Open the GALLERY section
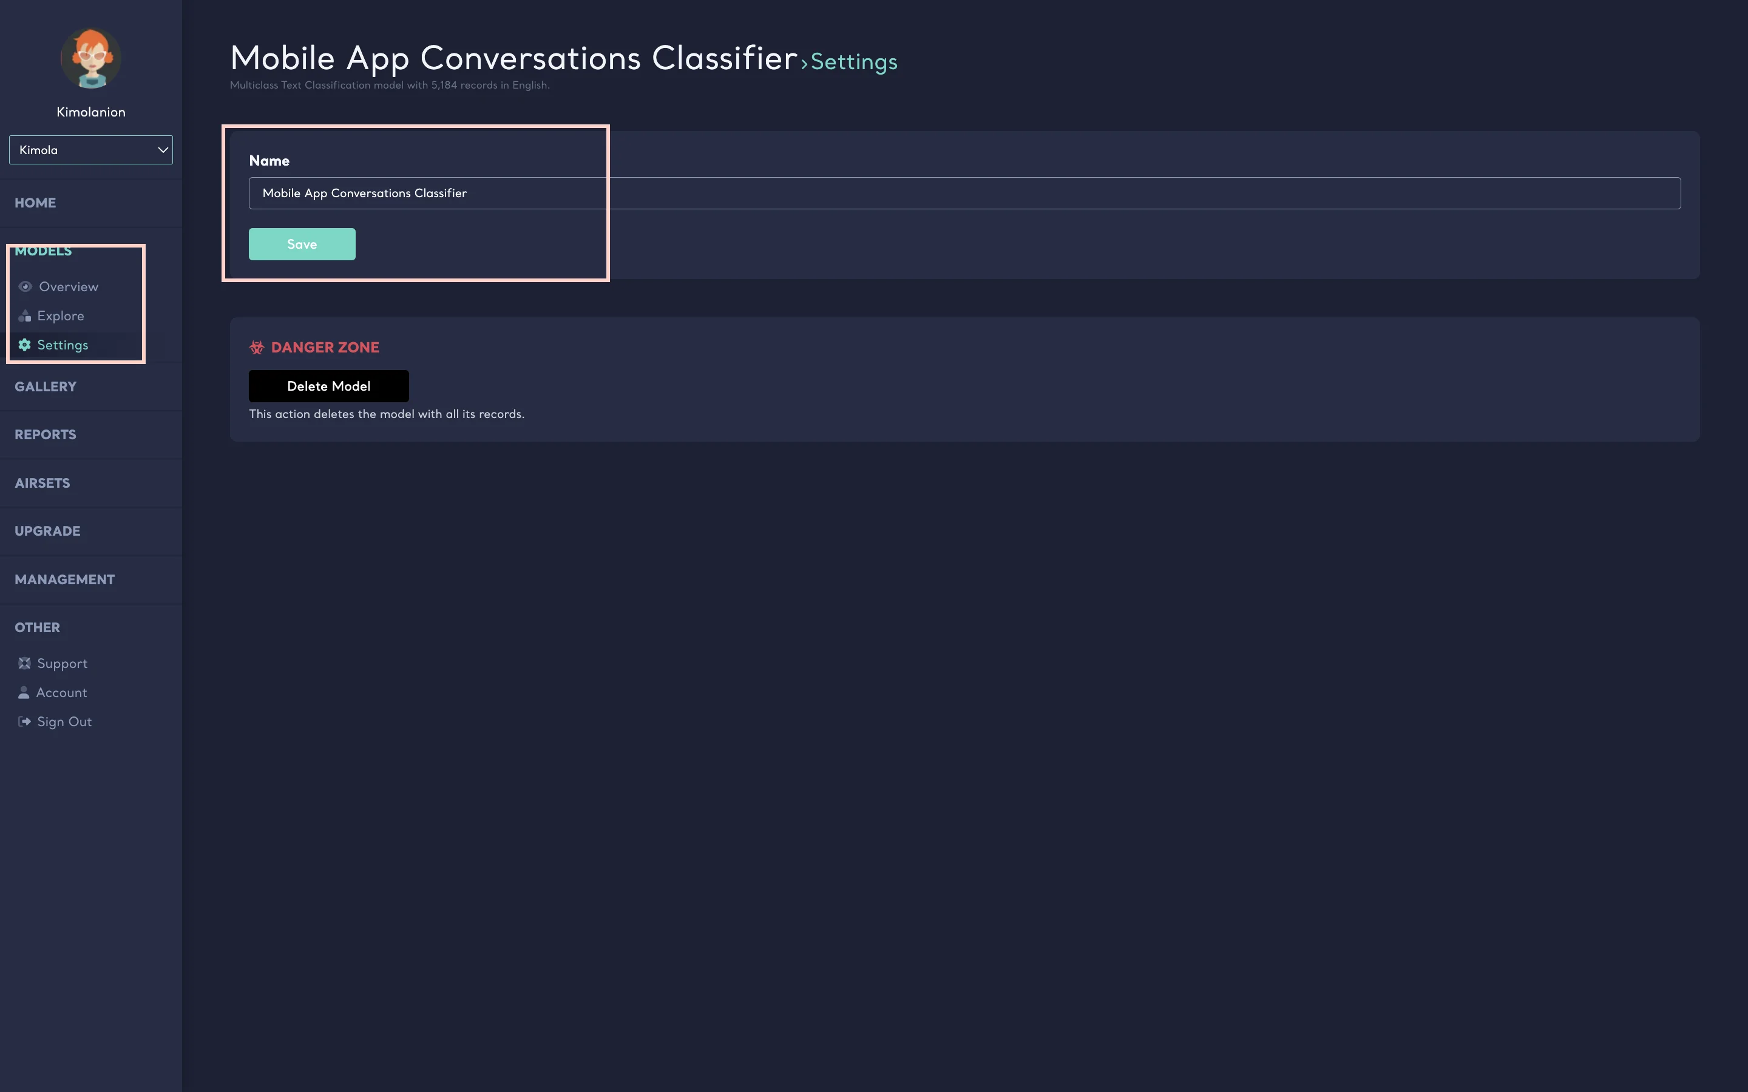1748x1092 pixels. (x=46, y=386)
